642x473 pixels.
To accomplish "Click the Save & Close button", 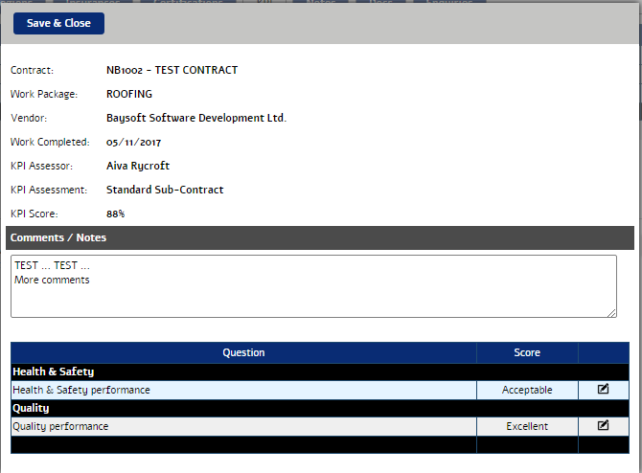I will pos(58,23).
